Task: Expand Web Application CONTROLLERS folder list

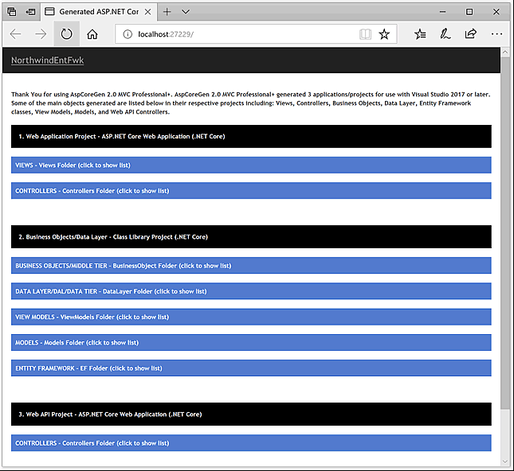Action: tap(251, 190)
